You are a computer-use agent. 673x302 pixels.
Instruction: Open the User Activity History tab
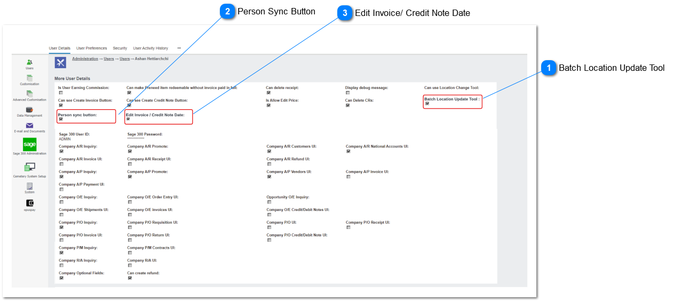[x=151, y=48]
